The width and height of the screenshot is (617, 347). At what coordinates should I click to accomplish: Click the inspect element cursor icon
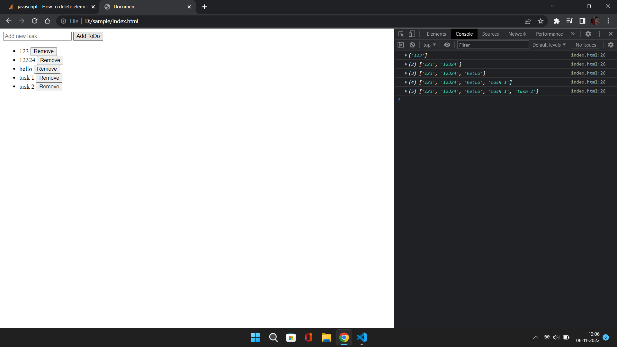pos(401,33)
